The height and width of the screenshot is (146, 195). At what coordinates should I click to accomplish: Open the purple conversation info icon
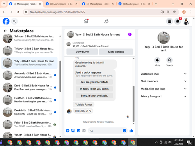[x=130, y=34]
